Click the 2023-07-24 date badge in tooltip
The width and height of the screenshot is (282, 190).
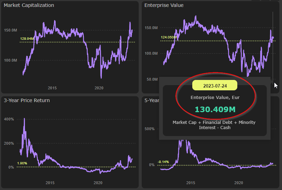pos(214,85)
